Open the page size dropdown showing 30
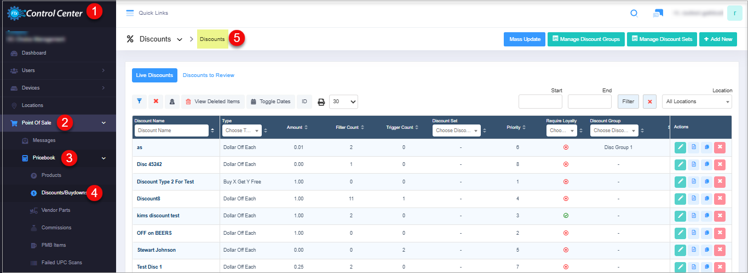Image resolution: width=748 pixels, height=273 pixels. pyautogui.click(x=344, y=102)
